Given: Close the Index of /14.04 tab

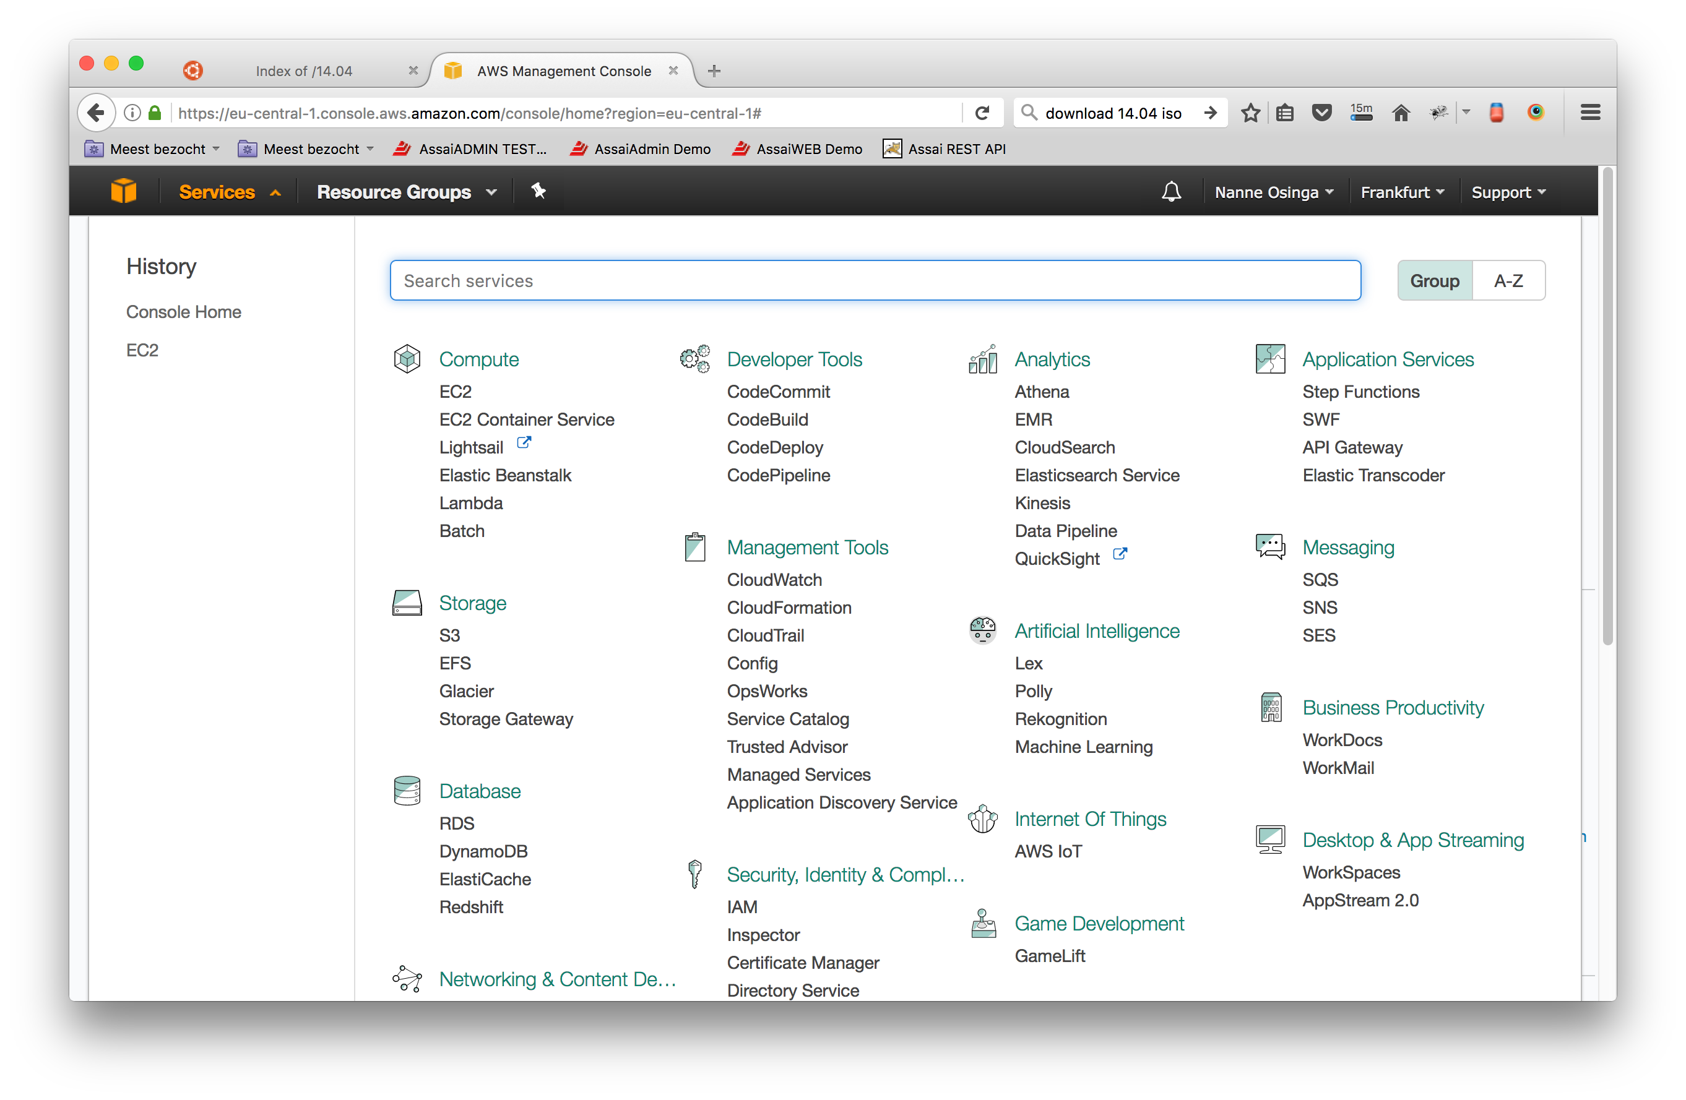Looking at the screenshot, I should click(x=413, y=70).
